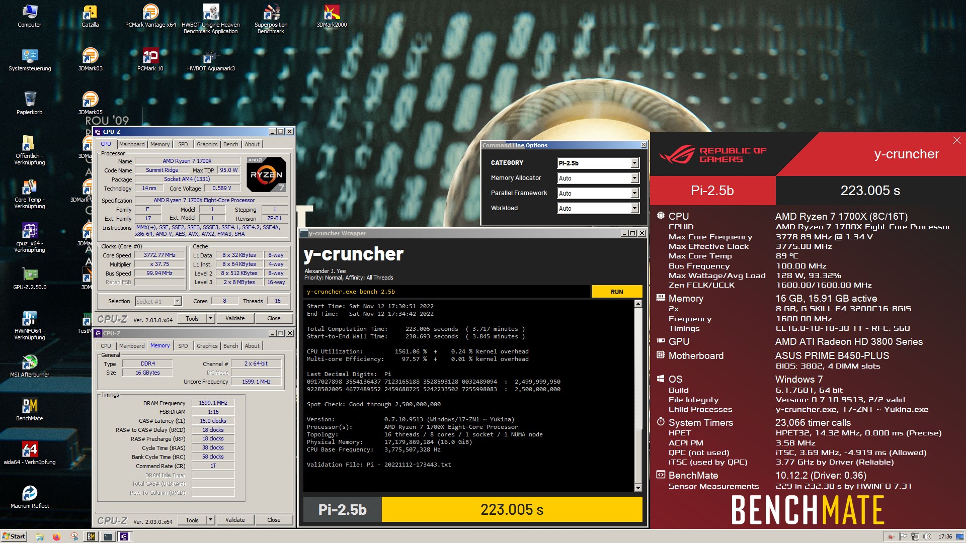Click Firefox in the taskbar
Viewport: 966px width, 543px height.
56,536
